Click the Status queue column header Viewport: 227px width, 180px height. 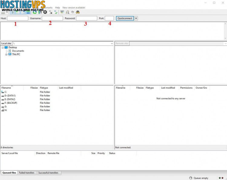tap(122, 153)
